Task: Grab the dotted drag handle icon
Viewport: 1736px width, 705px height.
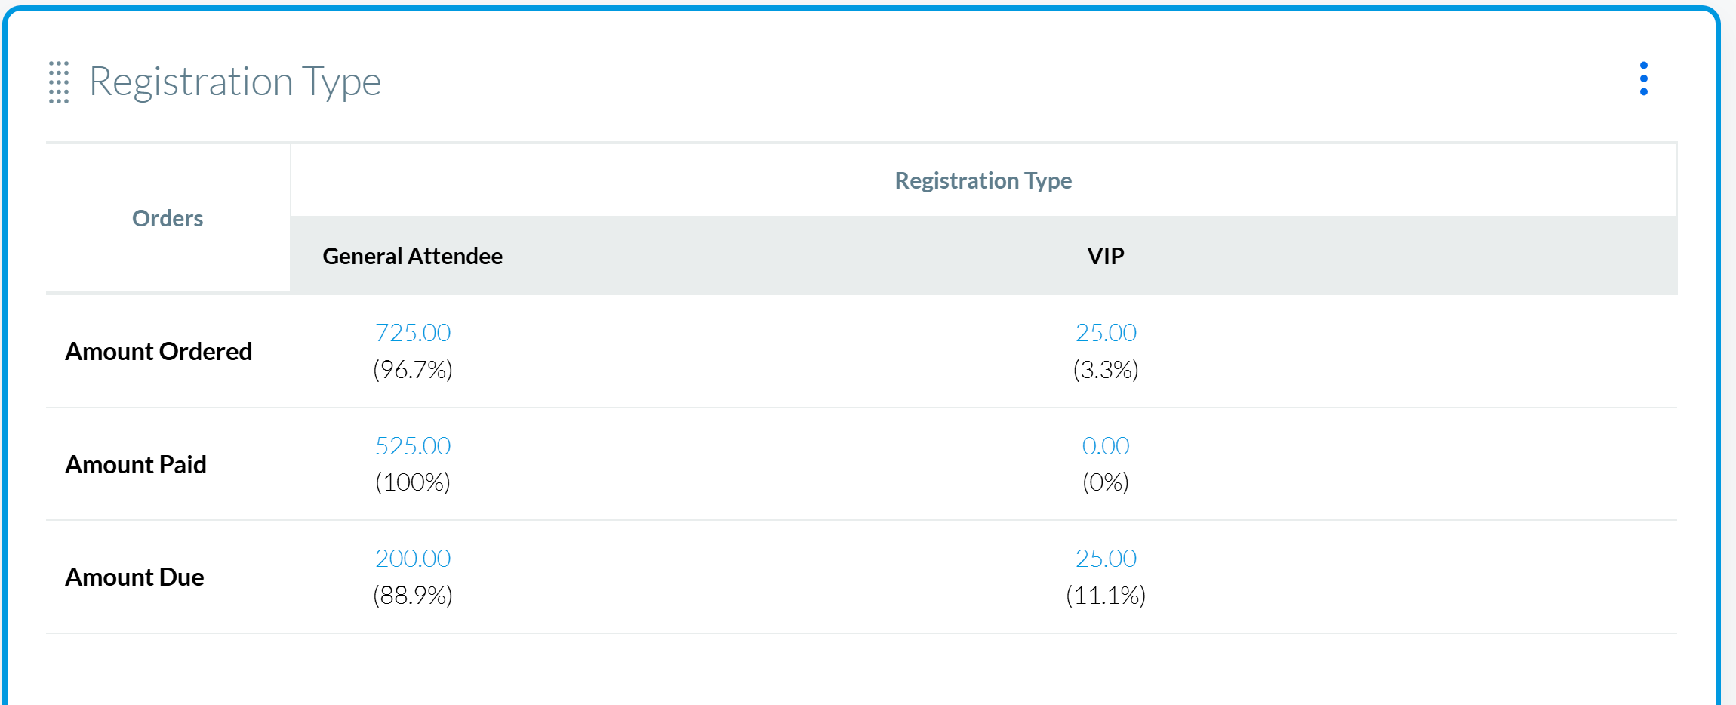Action: (x=59, y=82)
